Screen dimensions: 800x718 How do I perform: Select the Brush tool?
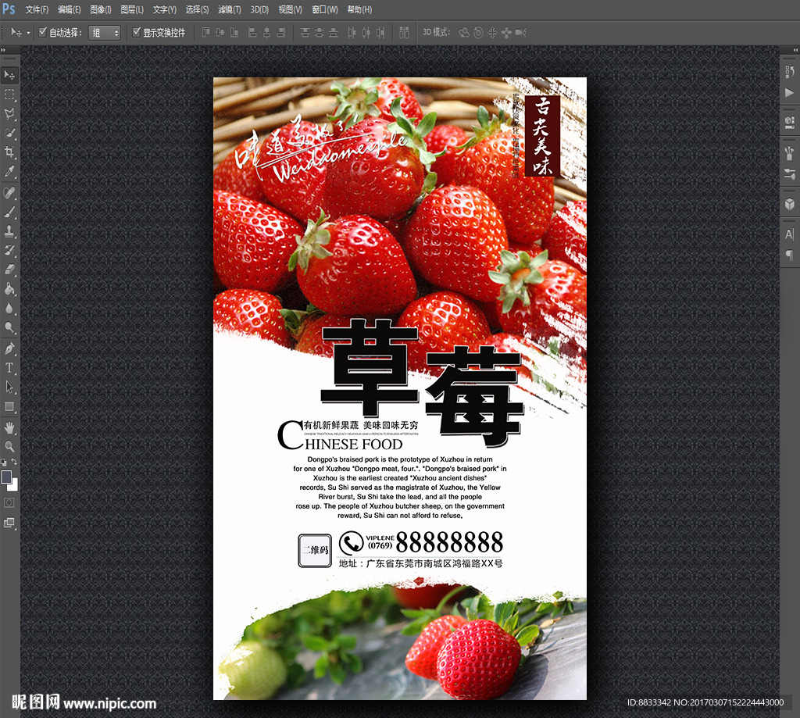pos(9,213)
